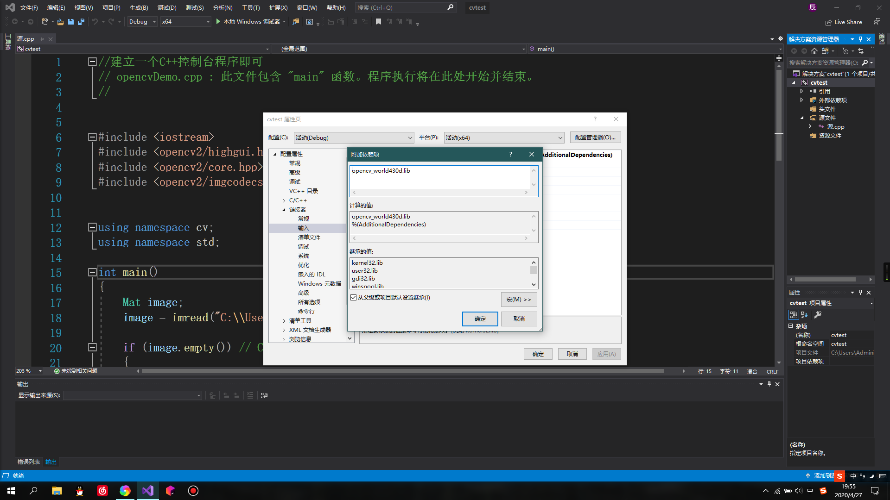Toggle inherit from parent defaults checkbox
This screenshot has height=500, width=890.
coord(354,298)
